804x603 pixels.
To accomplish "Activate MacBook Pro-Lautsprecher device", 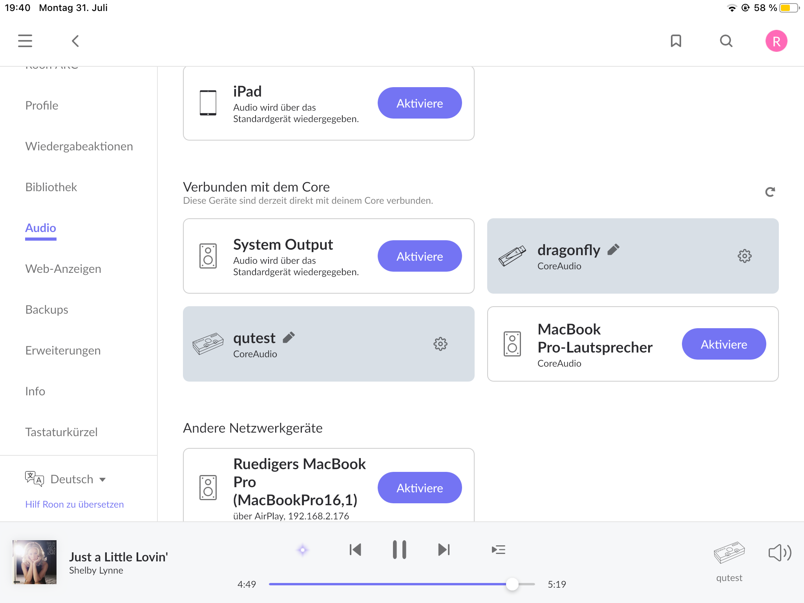I will tap(724, 344).
